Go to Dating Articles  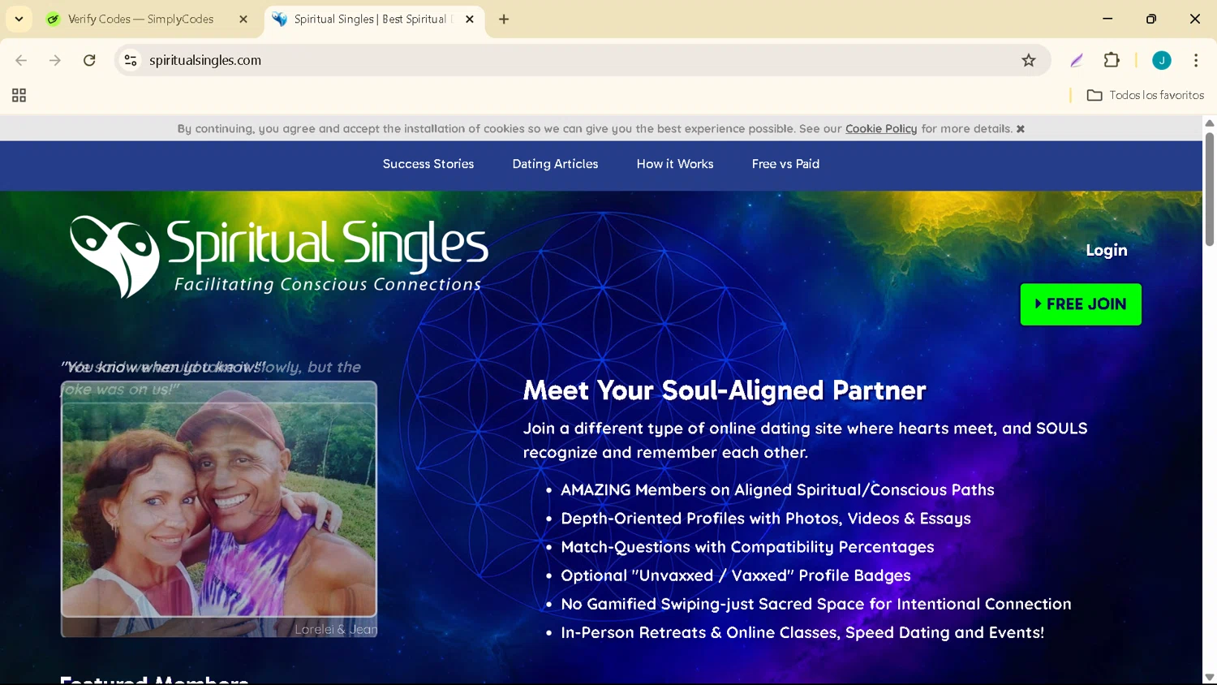click(x=555, y=164)
